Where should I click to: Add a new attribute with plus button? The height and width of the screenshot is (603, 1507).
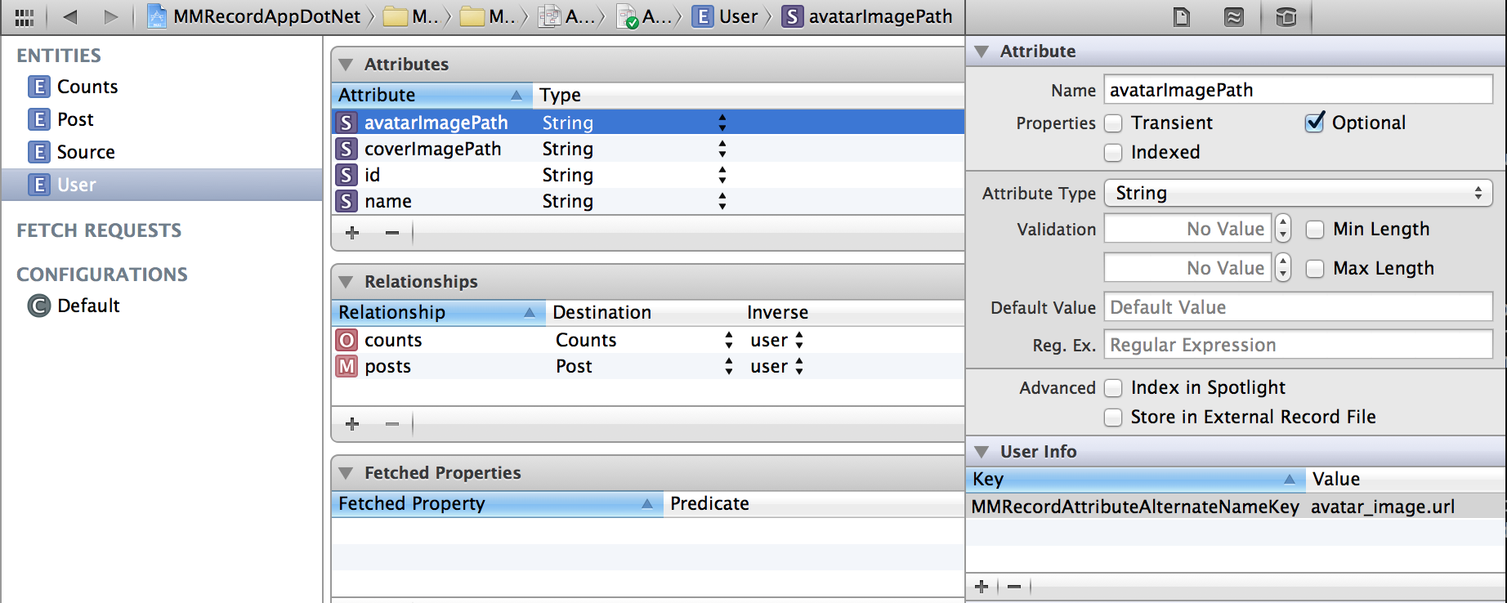[x=352, y=233]
